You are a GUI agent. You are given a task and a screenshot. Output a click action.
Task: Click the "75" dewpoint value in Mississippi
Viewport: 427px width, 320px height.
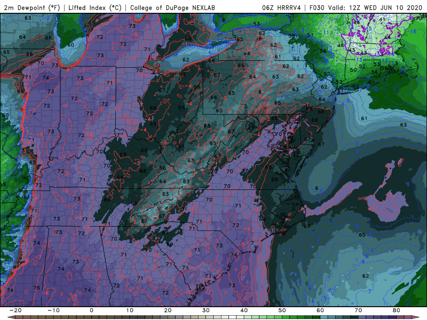point(36,287)
